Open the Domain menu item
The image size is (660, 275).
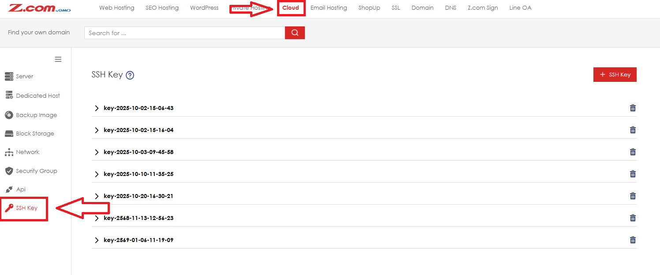point(423,8)
